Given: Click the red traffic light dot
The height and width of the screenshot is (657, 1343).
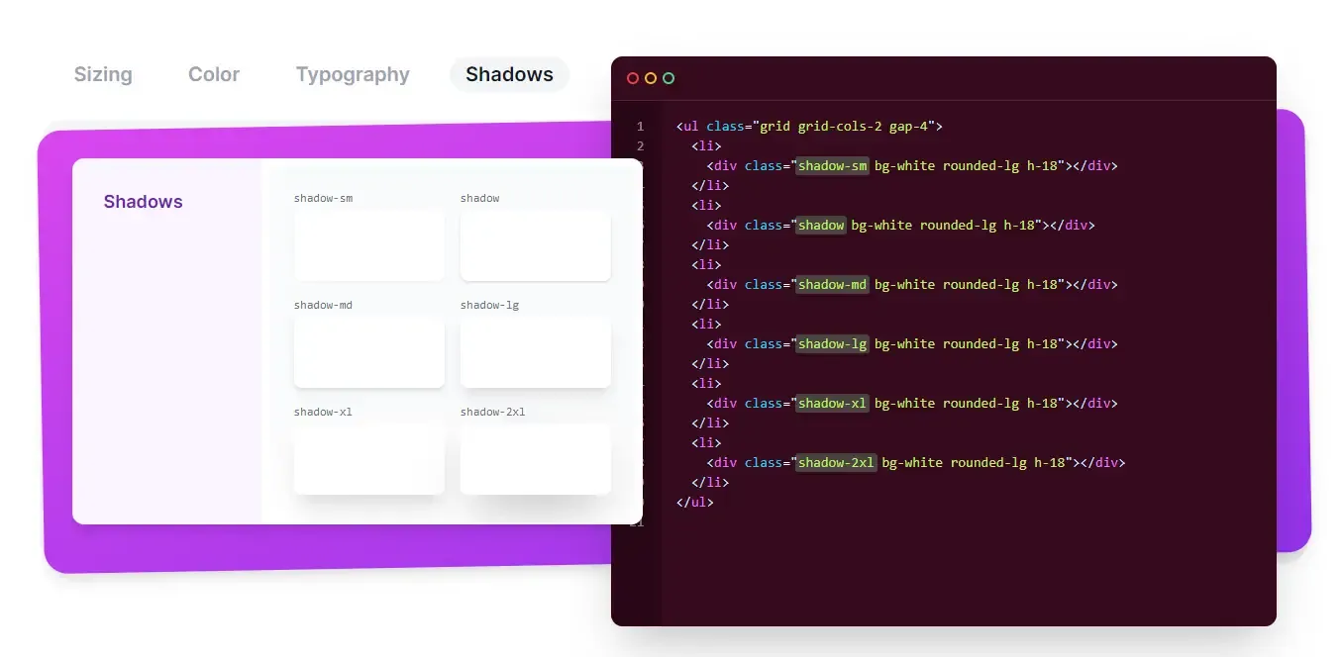Looking at the screenshot, I should [x=633, y=77].
